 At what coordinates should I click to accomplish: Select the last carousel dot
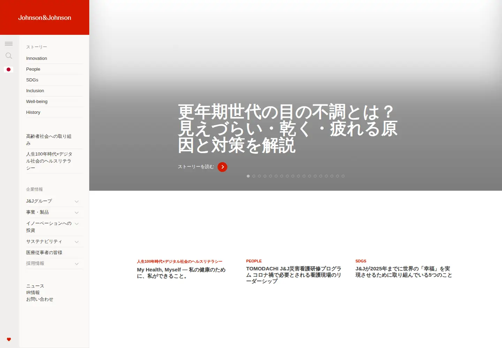pyautogui.click(x=343, y=176)
